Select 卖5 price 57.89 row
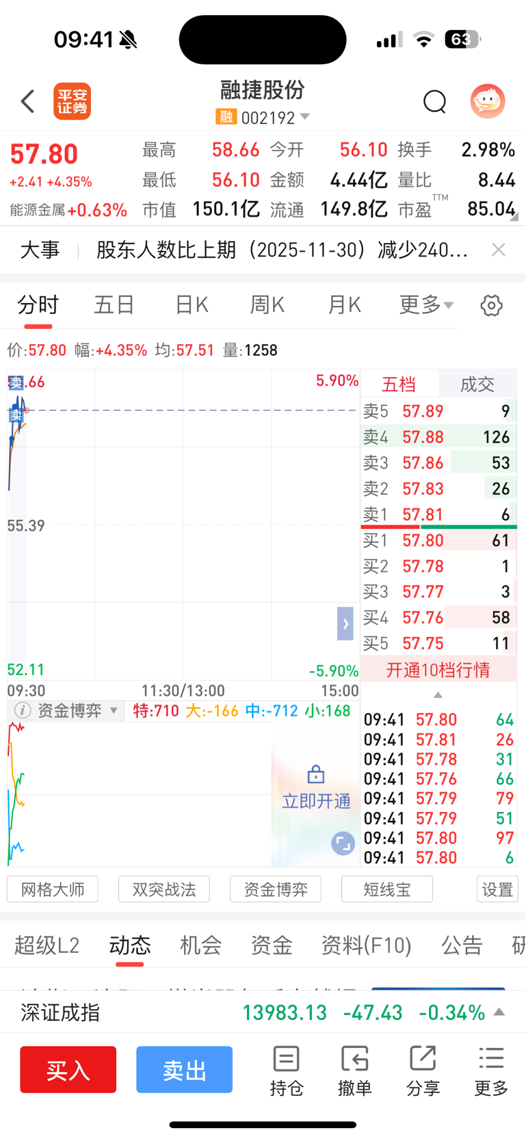Screen dimensions: 526x1139 (438, 411)
